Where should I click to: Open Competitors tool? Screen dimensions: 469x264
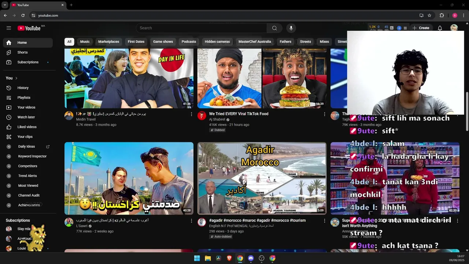coord(28,166)
